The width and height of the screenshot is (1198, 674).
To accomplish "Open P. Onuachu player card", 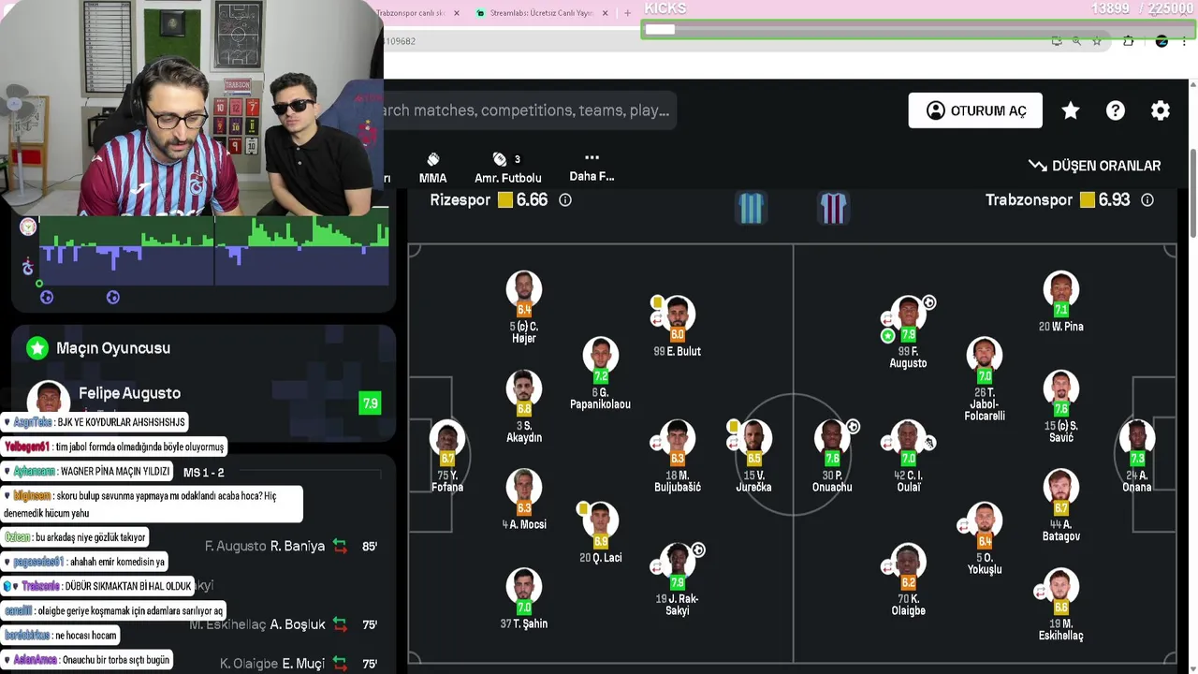I will coord(832,457).
